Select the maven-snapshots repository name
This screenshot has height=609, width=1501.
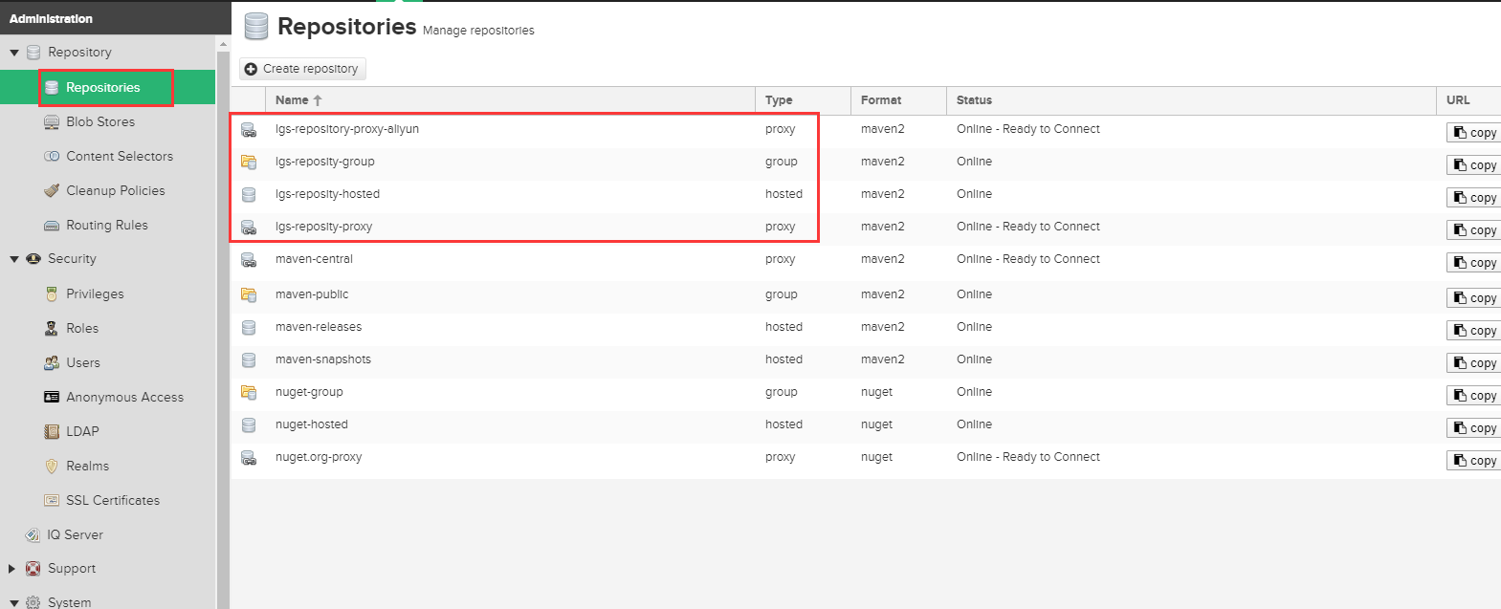[x=323, y=359]
